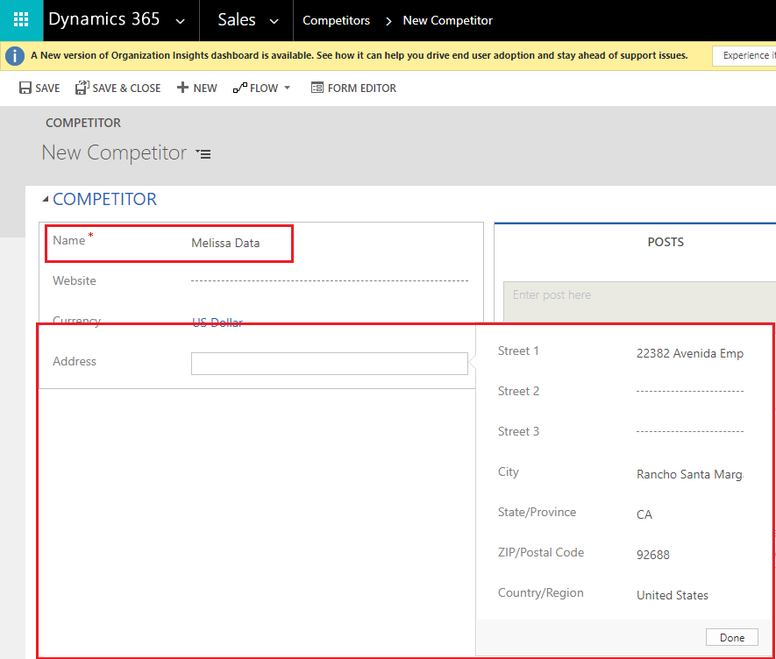
Task: Click the Sales module label
Action: point(237,20)
